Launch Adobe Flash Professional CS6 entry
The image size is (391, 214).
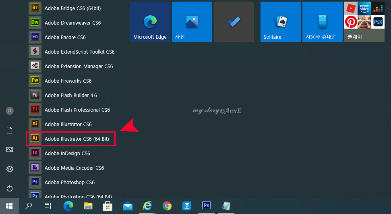77,110
